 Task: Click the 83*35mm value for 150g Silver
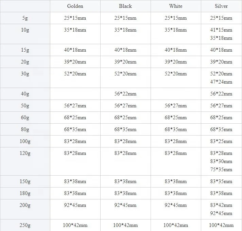pos(221,181)
